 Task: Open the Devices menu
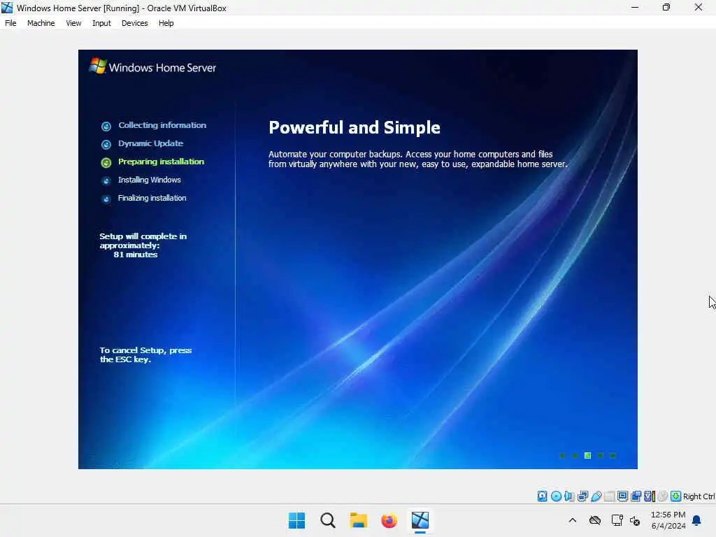pyautogui.click(x=135, y=23)
